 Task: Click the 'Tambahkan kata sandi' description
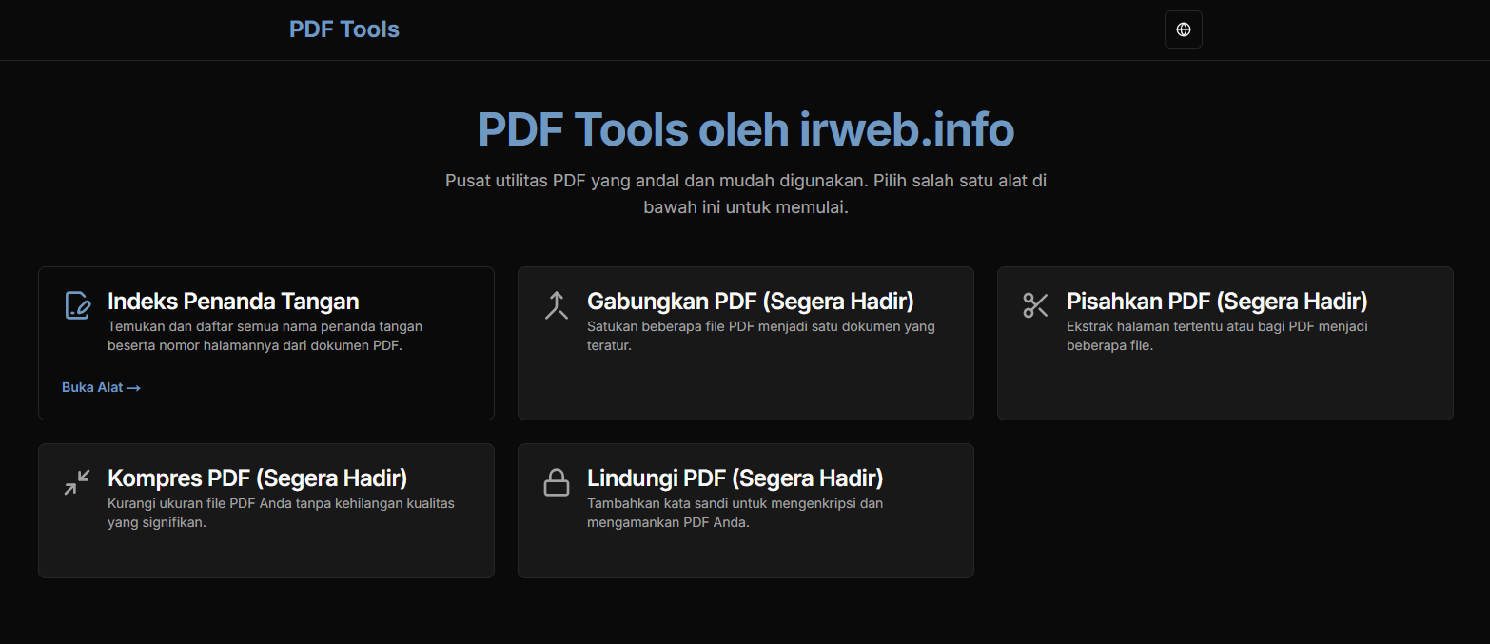(x=735, y=513)
